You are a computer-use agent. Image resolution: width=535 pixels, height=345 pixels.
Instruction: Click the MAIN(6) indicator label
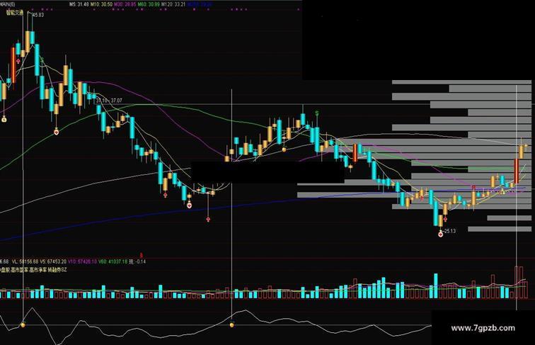coord(7,4)
